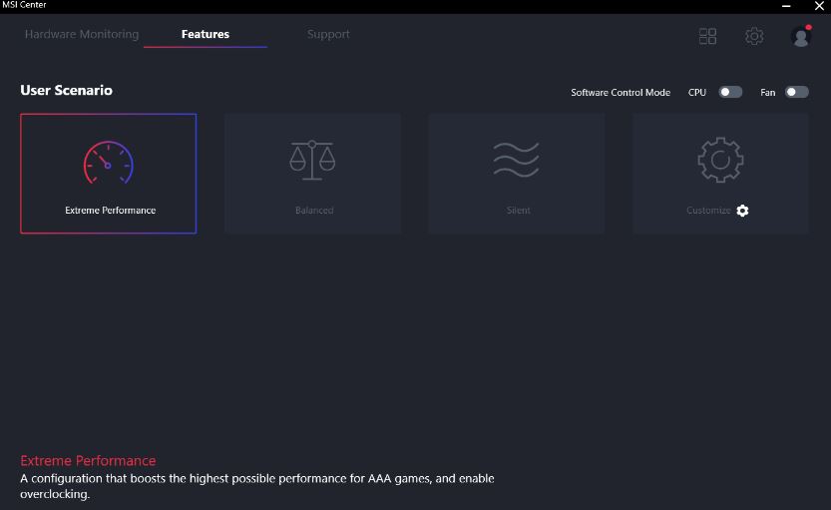
Task: Select the Customize scenario label
Action: pos(708,211)
